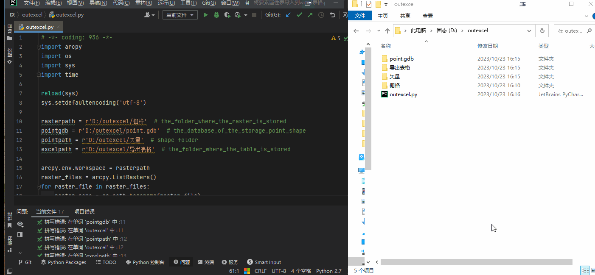Collapse the import block fold marker at line 2

click(38, 47)
